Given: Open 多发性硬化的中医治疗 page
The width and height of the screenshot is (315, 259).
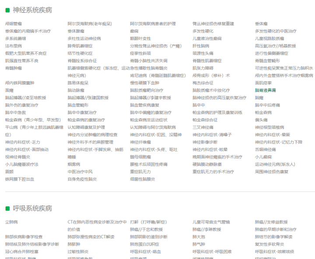Looking at the screenshot, I should pos(276,31).
